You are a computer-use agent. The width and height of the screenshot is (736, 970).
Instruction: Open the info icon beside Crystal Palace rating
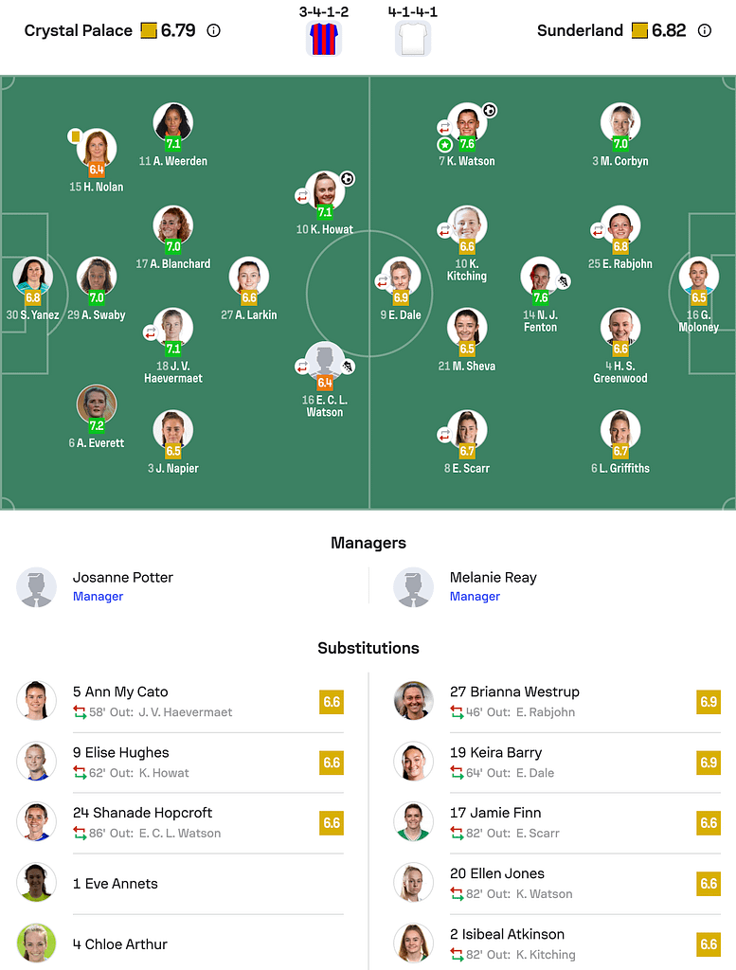[x=216, y=30]
